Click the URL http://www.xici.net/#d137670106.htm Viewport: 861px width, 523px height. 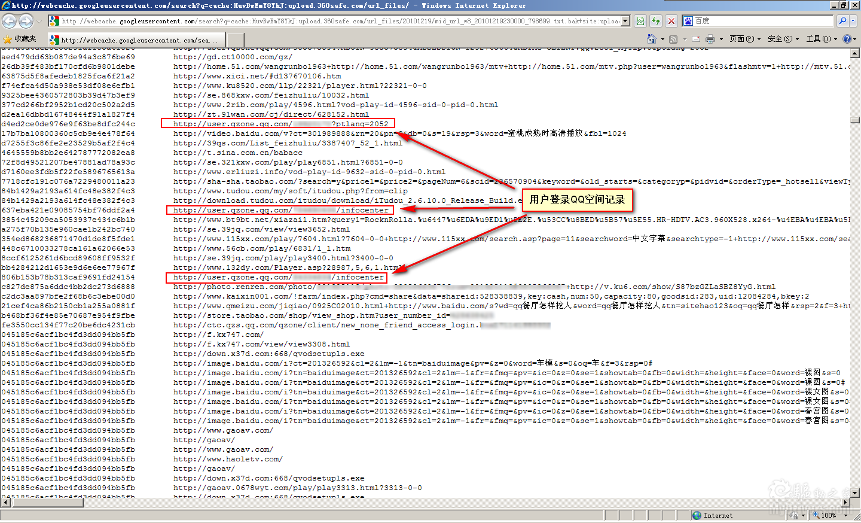click(257, 76)
